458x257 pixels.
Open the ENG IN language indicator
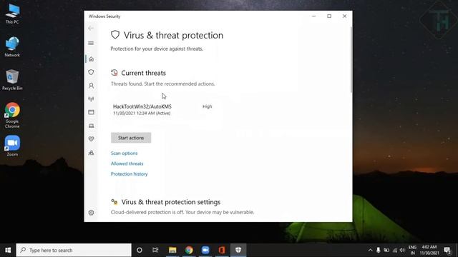click(x=412, y=250)
